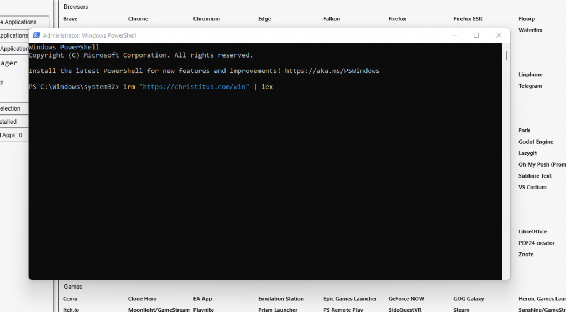Image resolution: width=566 pixels, height=312 pixels.
Task: Select the Linphone application entry
Action: click(531, 75)
